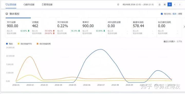Click the green down arrow under 支付转化率
Viewport: 185px width, 94px height.
coord(79,31)
